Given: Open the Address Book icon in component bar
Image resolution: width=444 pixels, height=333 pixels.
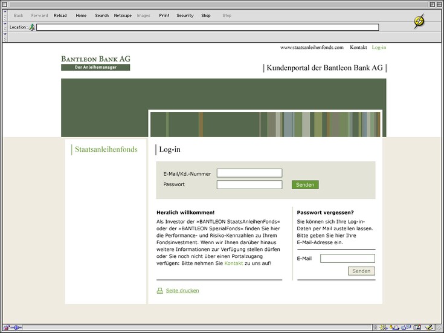Looking at the screenshot, I should (x=417, y=328).
